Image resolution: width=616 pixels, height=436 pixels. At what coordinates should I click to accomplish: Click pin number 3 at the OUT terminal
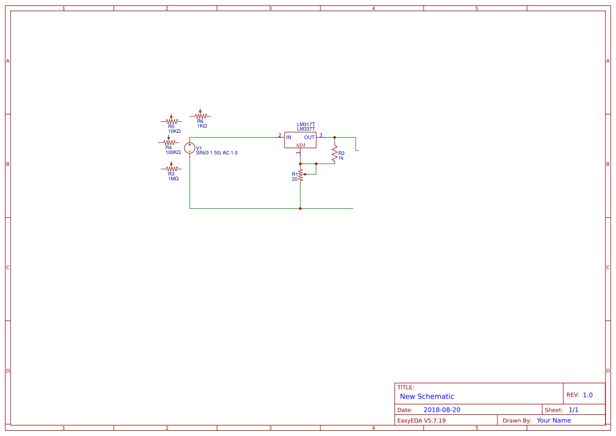click(321, 135)
